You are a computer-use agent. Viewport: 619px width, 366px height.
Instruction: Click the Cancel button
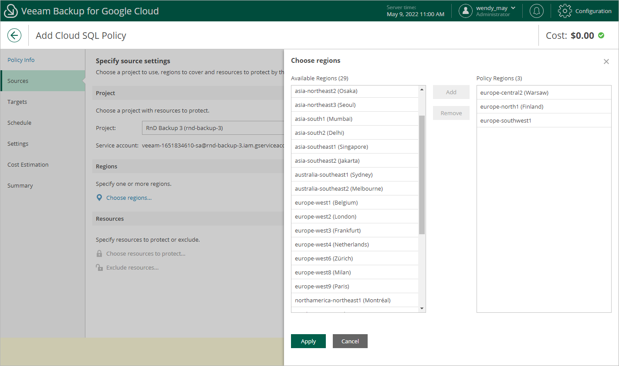(x=350, y=341)
